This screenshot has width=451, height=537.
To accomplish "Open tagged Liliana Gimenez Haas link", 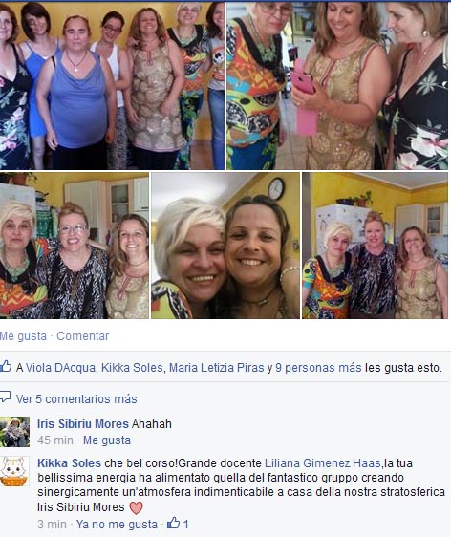I will pyautogui.click(x=323, y=463).
